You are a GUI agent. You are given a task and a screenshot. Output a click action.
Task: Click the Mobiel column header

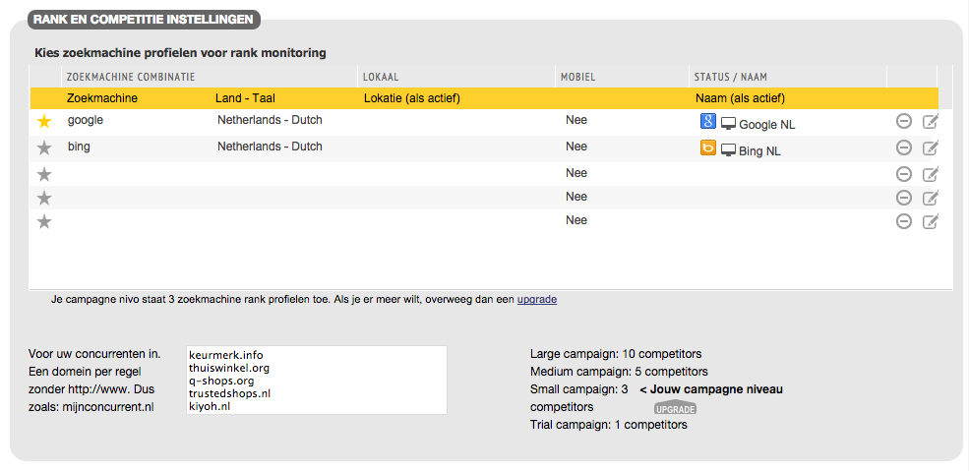point(577,77)
